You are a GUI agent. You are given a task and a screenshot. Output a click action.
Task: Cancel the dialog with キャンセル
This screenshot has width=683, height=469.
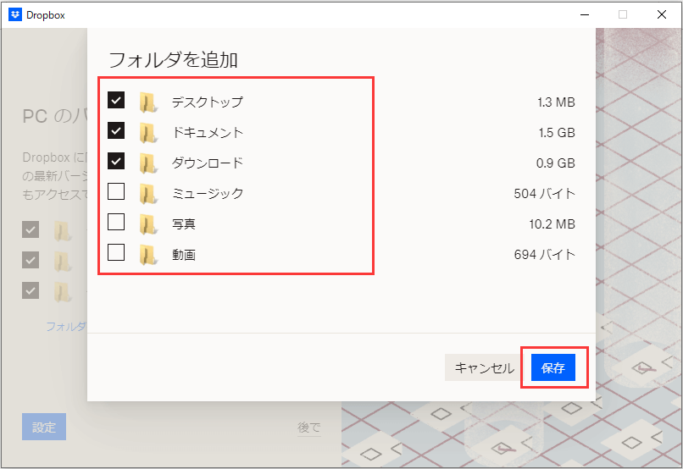click(484, 367)
